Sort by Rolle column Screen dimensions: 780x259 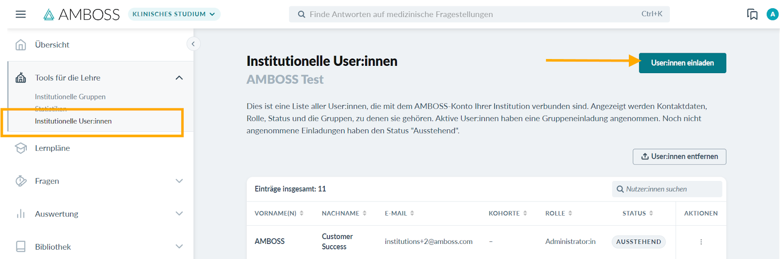pos(559,213)
